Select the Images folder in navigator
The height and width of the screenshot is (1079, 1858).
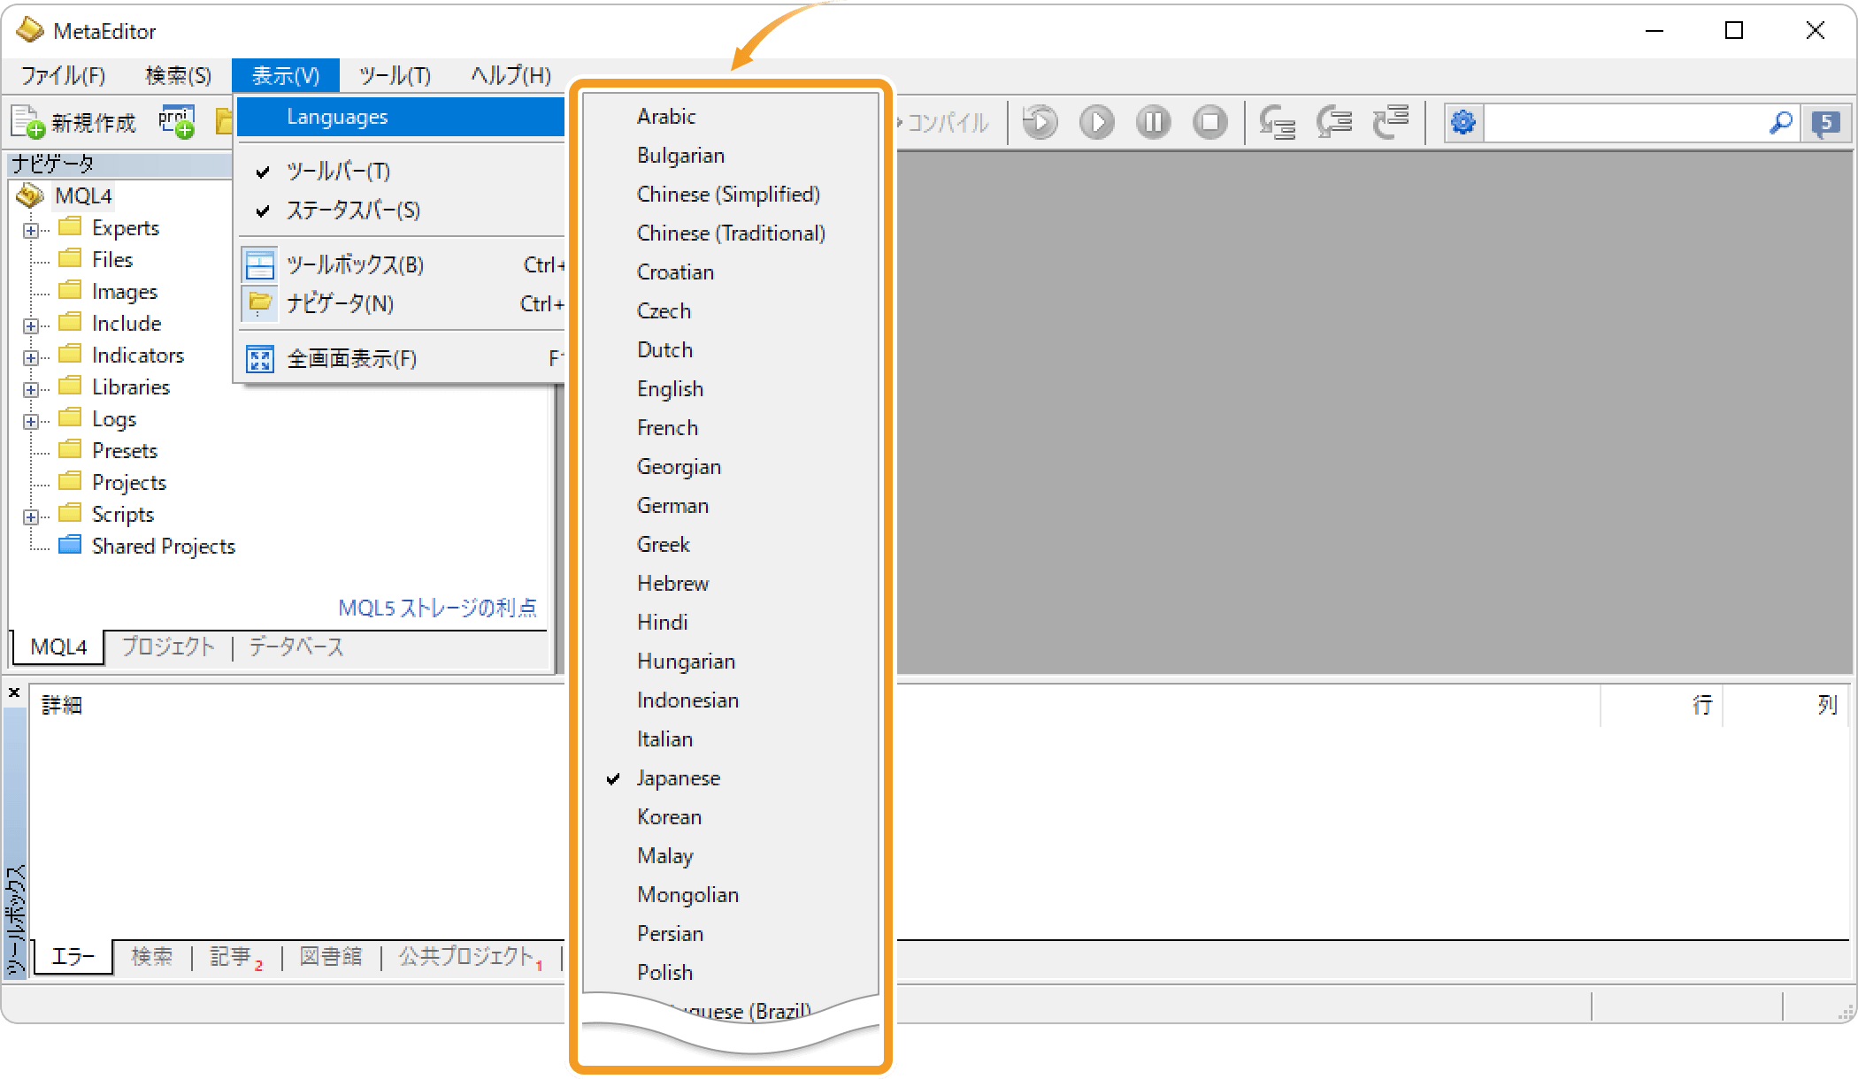click(125, 291)
